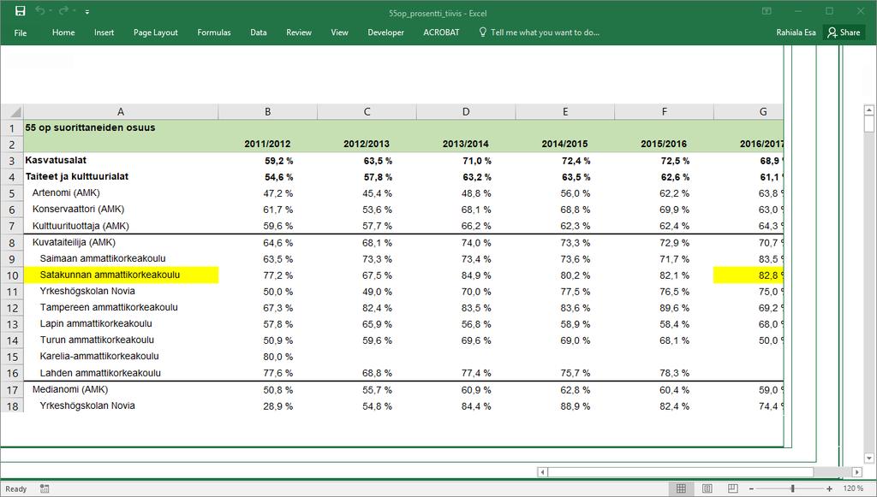Switch to the View tab
The width and height of the screenshot is (877, 497).
339,33
